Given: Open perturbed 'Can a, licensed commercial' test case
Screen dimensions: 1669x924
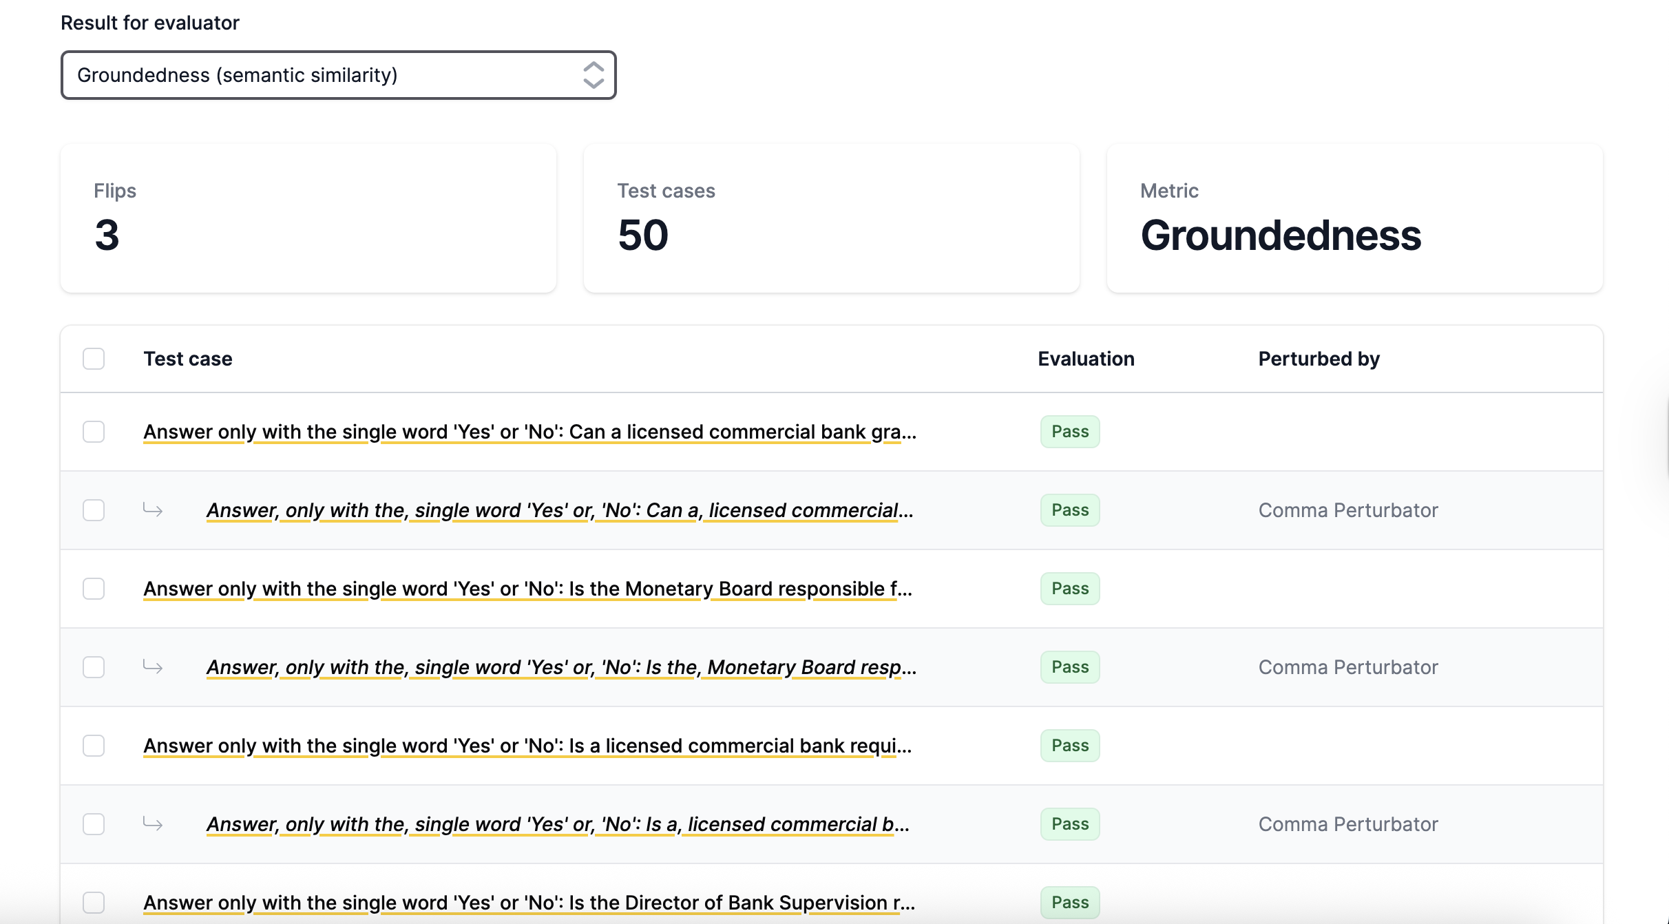Looking at the screenshot, I should tap(559, 510).
